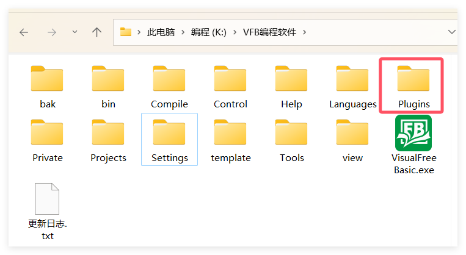Click 此电脑 in the address breadcrumb
466x255 pixels.
pyautogui.click(x=161, y=32)
